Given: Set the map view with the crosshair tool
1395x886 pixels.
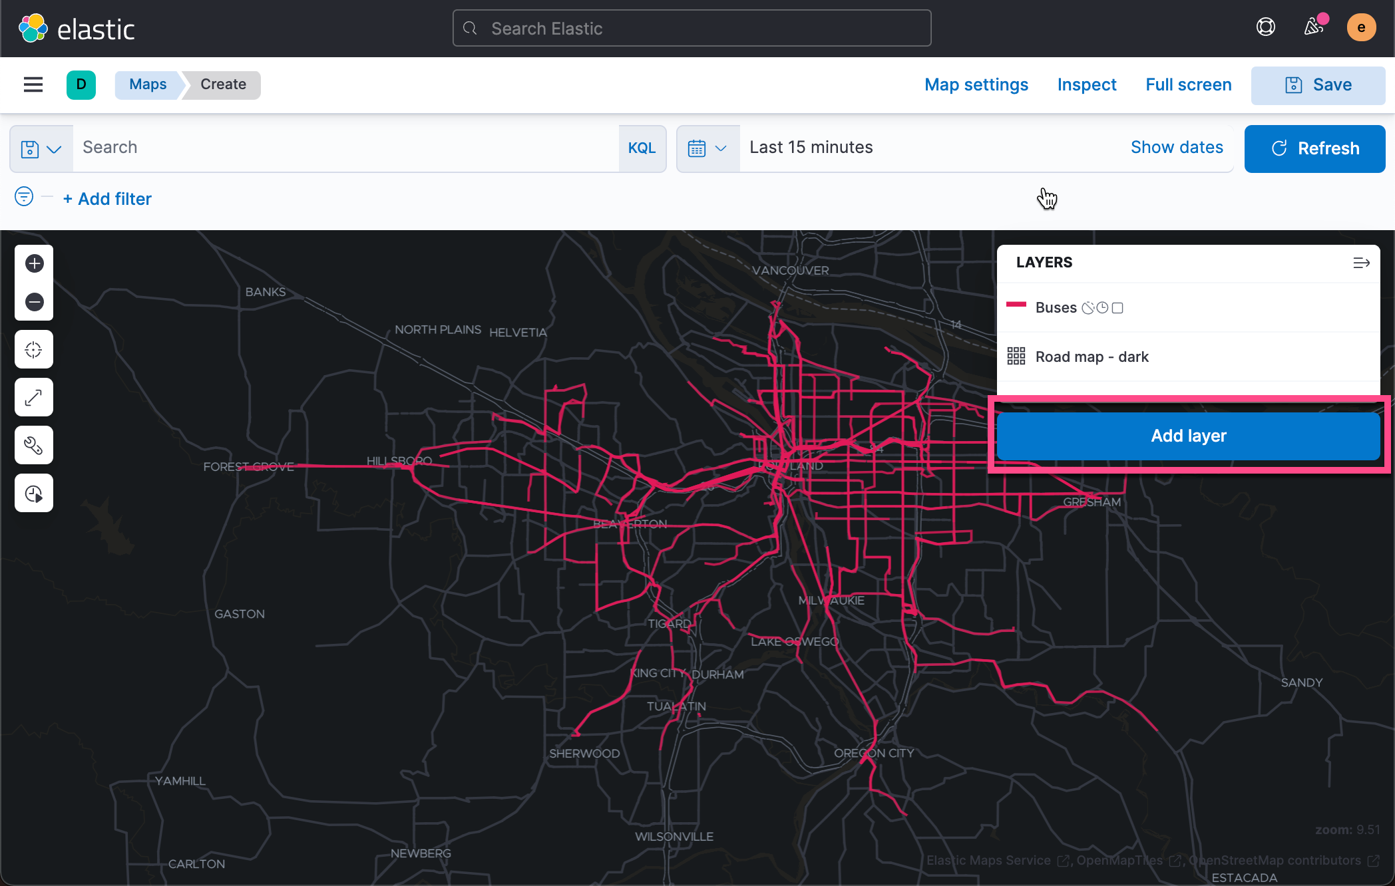Looking at the screenshot, I should point(33,349).
